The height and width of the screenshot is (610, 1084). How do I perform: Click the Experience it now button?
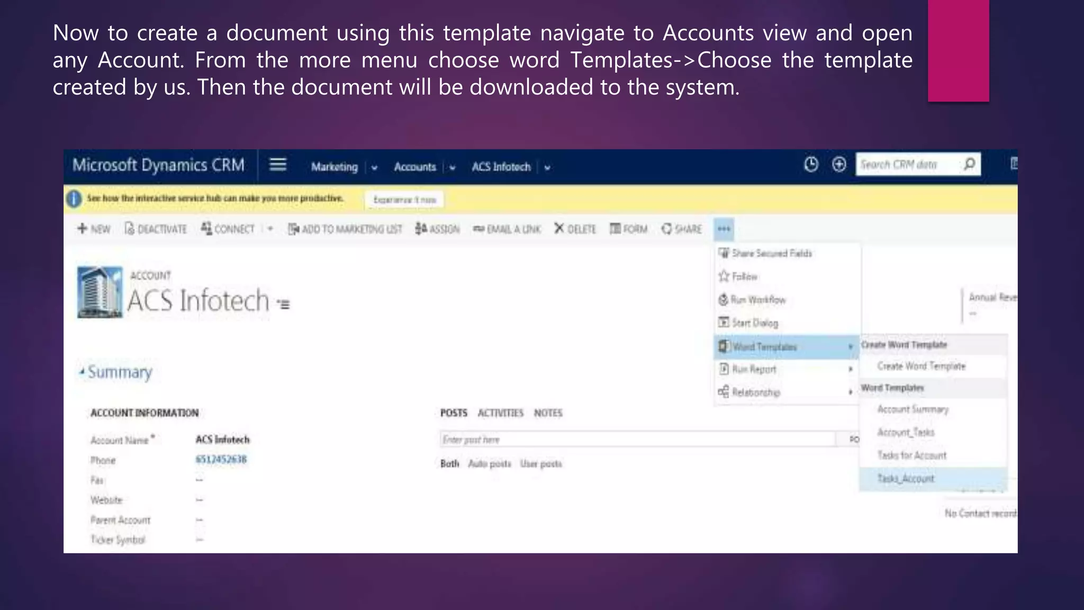pyautogui.click(x=404, y=200)
